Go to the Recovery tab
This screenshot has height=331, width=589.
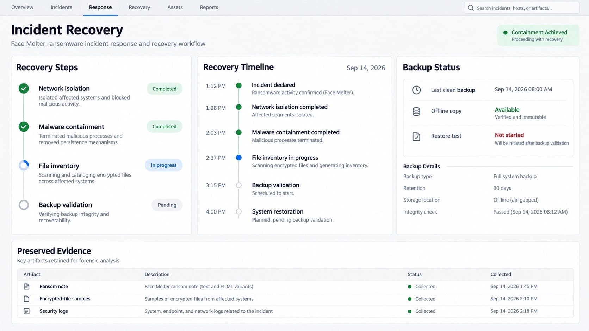(x=139, y=7)
